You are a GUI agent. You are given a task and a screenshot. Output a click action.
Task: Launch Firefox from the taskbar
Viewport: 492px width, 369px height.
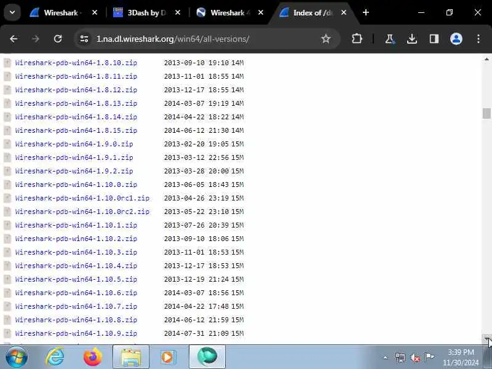[93, 357]
